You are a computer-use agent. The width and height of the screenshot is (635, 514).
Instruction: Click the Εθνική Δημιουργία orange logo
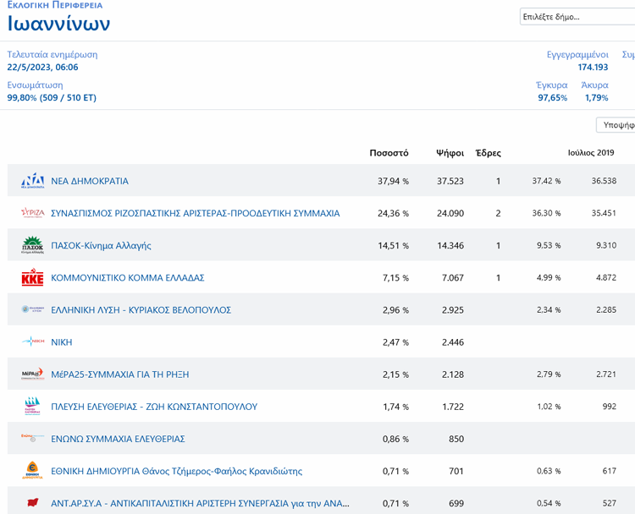pos(32,471)
